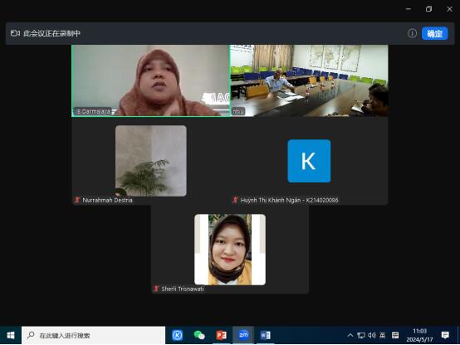Click the Zoom icon in the taskbar
460x345 pixels.
pyautogui.click(x=243, y=335)
